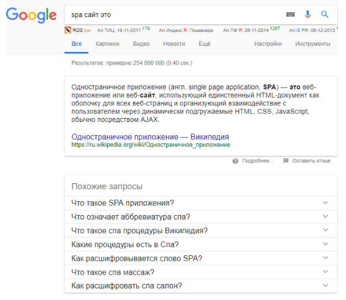Viewport: 346px width, 300px height.
Task: Expand "Что такое SPA приложения?" question
Action: [325, 202]
